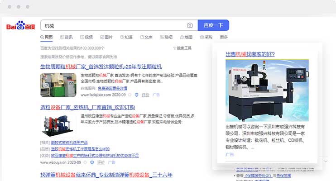Open the 知道 tab

click(x=126, y=37)
